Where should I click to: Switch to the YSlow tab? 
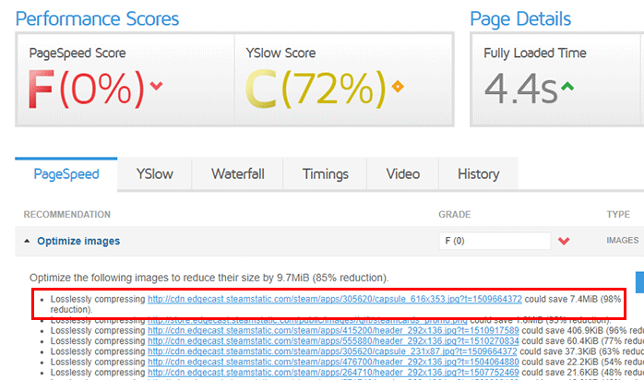click(154, 174)
